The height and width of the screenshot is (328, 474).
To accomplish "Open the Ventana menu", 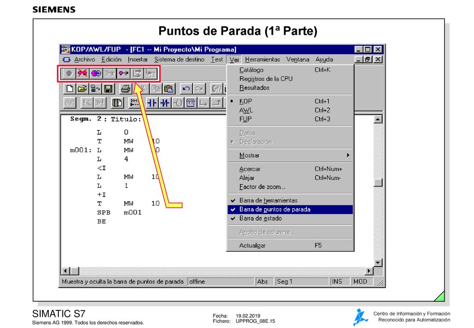I will [x=298, y=60].
